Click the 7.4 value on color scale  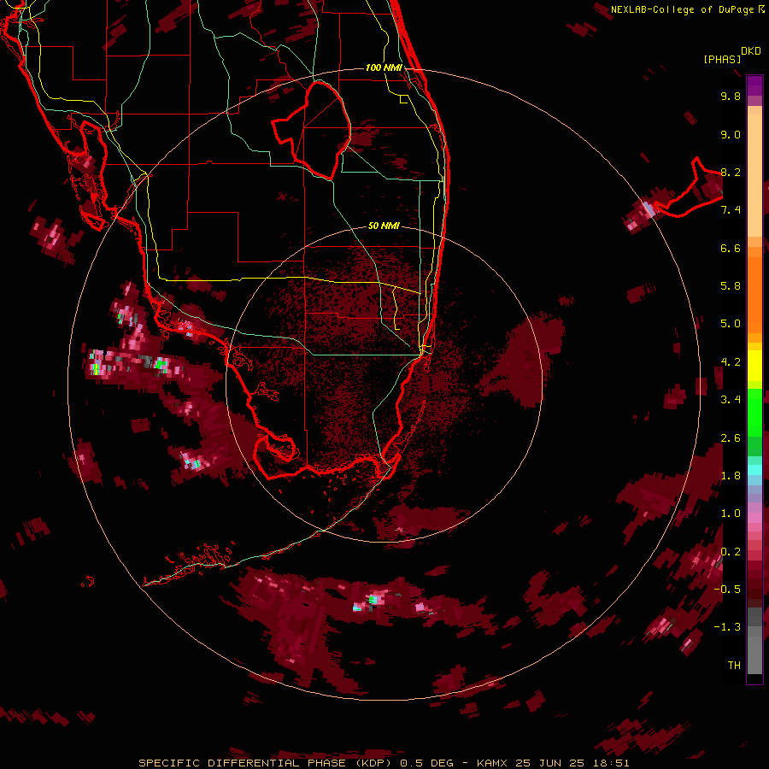(x=731, y=210)
